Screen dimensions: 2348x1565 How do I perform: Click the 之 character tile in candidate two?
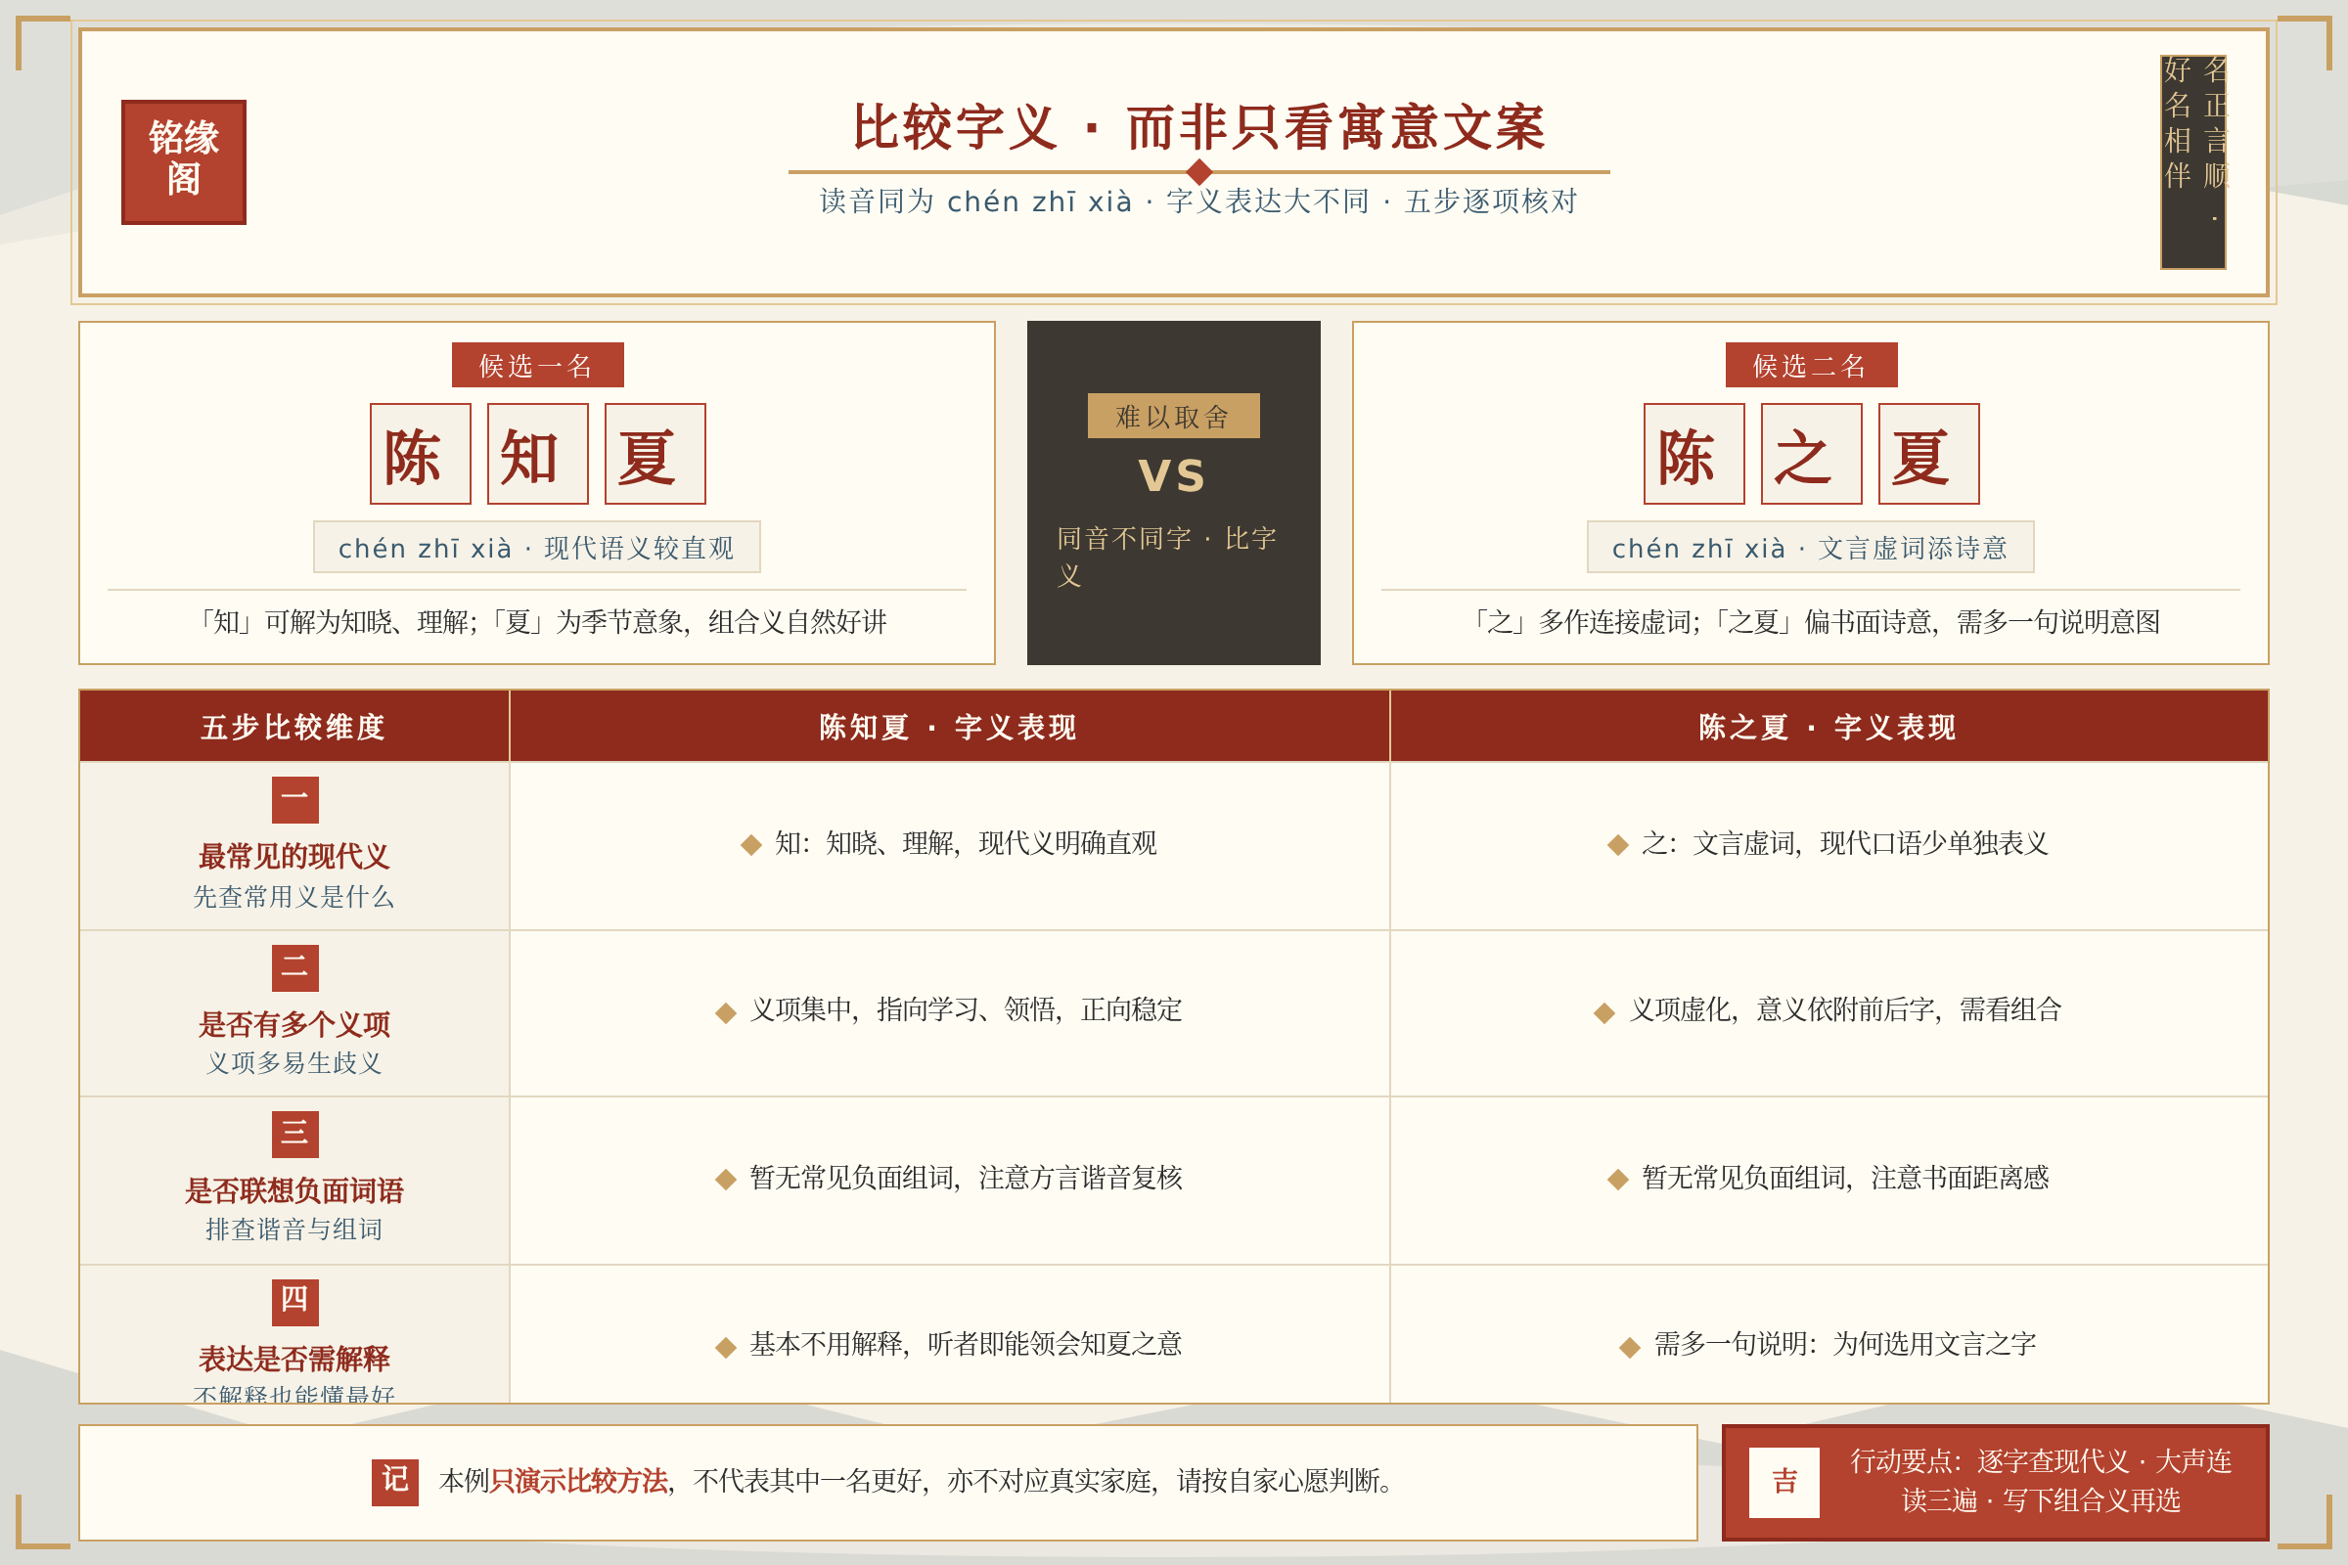1812,454
